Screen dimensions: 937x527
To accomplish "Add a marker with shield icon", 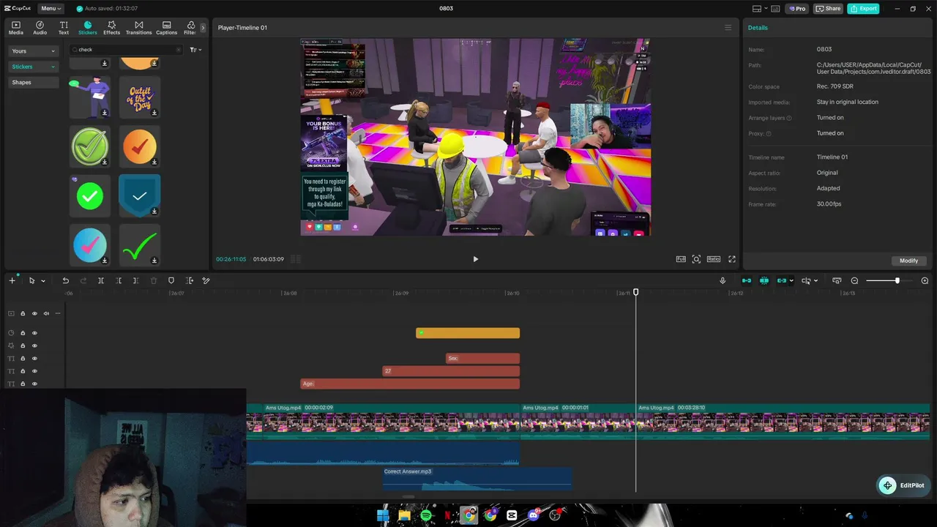I will (x=171, y=280).
